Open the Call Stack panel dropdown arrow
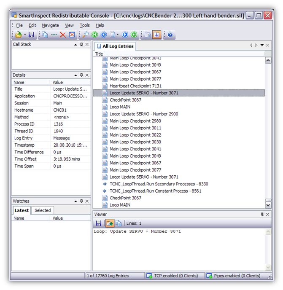283x290 pixels. click(x=75, y=44)
